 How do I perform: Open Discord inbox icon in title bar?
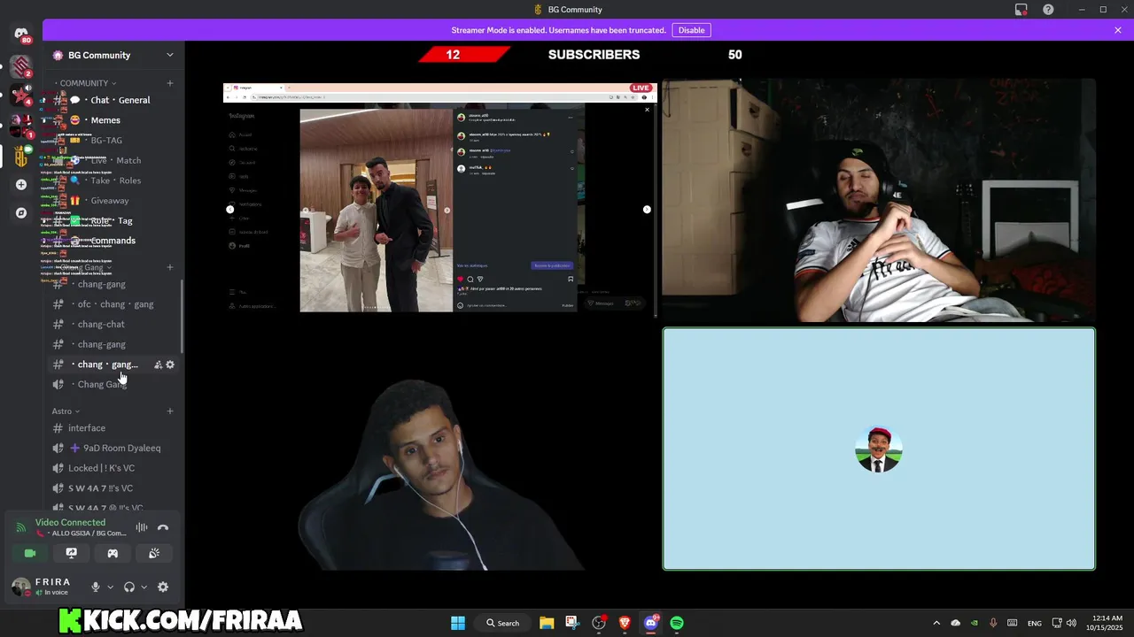[1021, 10]
